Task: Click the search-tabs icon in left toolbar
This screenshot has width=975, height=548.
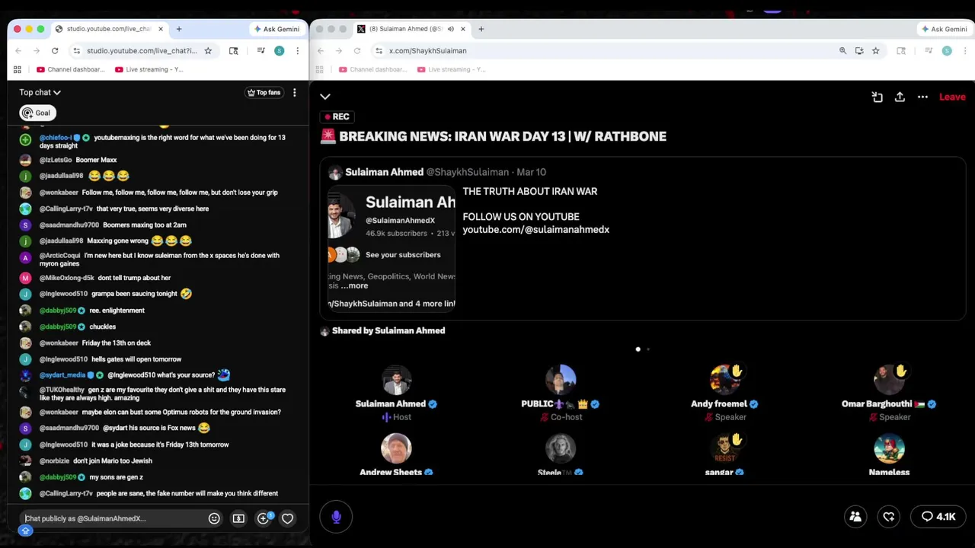Action: pyautogui.click(x=233, y=51)
